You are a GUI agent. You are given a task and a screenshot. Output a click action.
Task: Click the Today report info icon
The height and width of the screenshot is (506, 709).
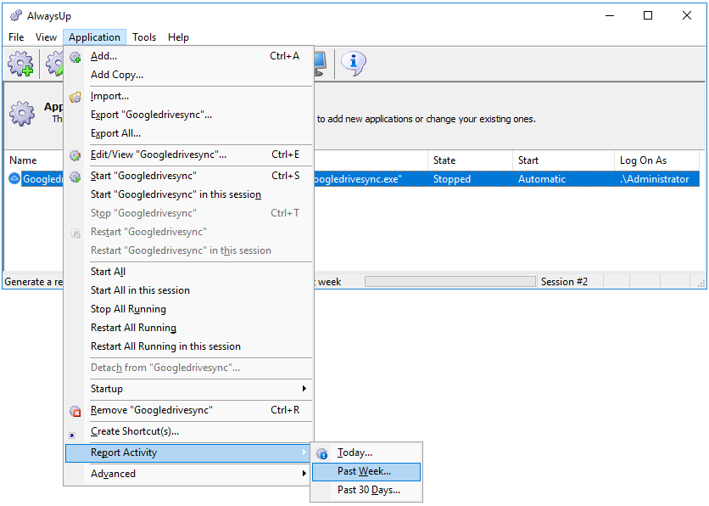tap(322, 453)
